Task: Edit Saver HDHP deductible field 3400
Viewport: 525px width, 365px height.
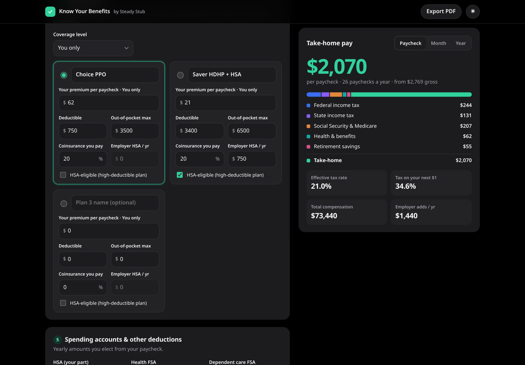Action: [200, 131]
